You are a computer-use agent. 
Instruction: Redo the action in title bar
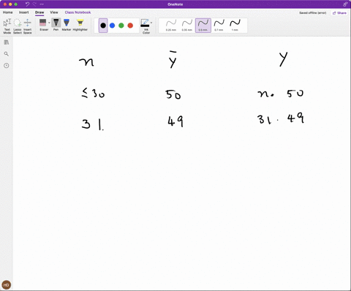(x=34, y=4)
